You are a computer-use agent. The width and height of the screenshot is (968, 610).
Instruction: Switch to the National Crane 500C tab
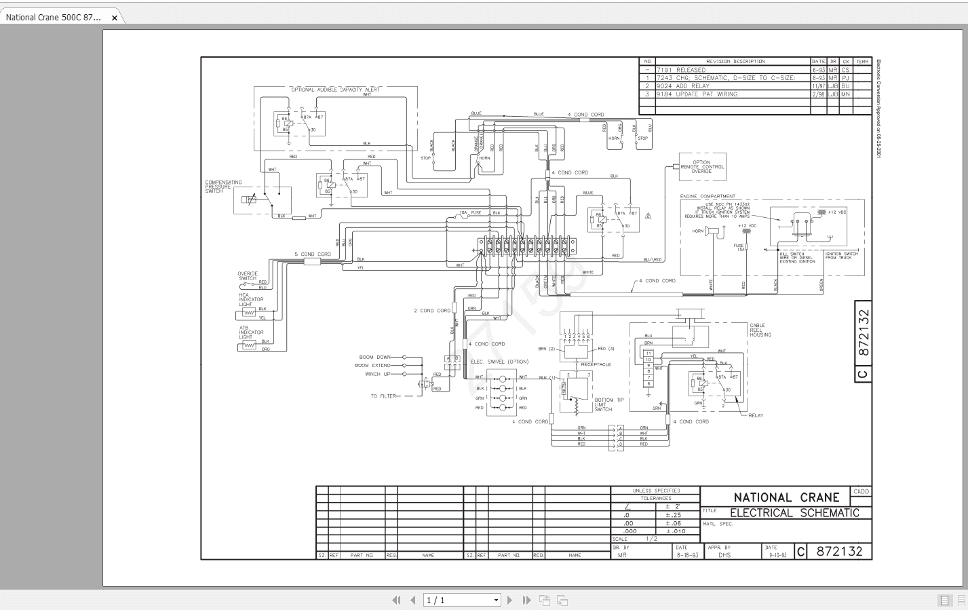point(54,18)
